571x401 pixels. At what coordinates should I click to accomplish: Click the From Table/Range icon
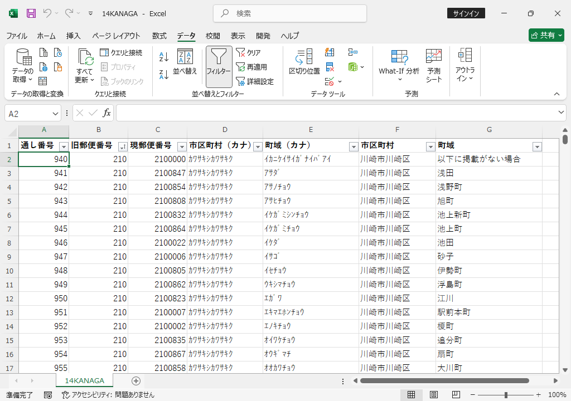coord(42,81)
